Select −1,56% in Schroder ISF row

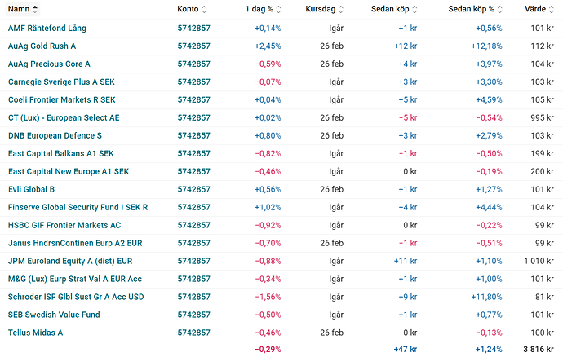pyautogui.click(x=268, y=297)
